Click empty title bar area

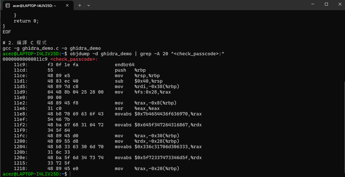pyautogui.click(x=198, y=5)
